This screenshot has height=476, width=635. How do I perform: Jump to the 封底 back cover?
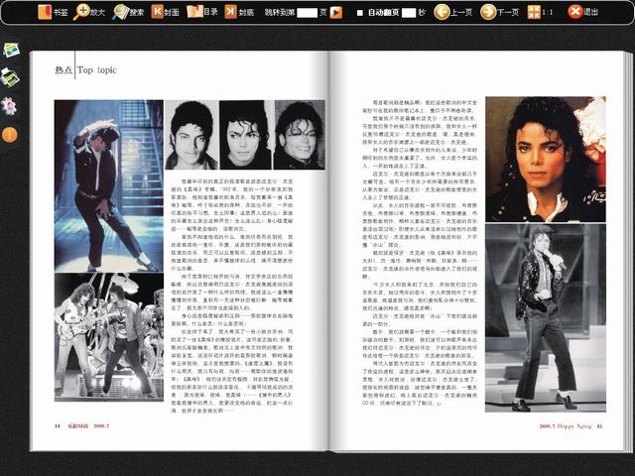pos(239,12)
